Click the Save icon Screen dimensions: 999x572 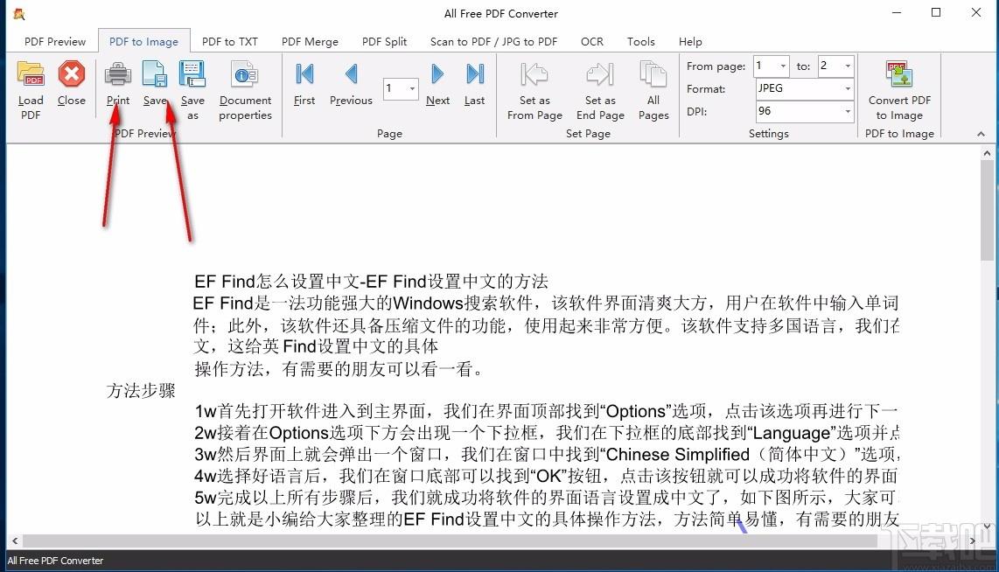154,74
